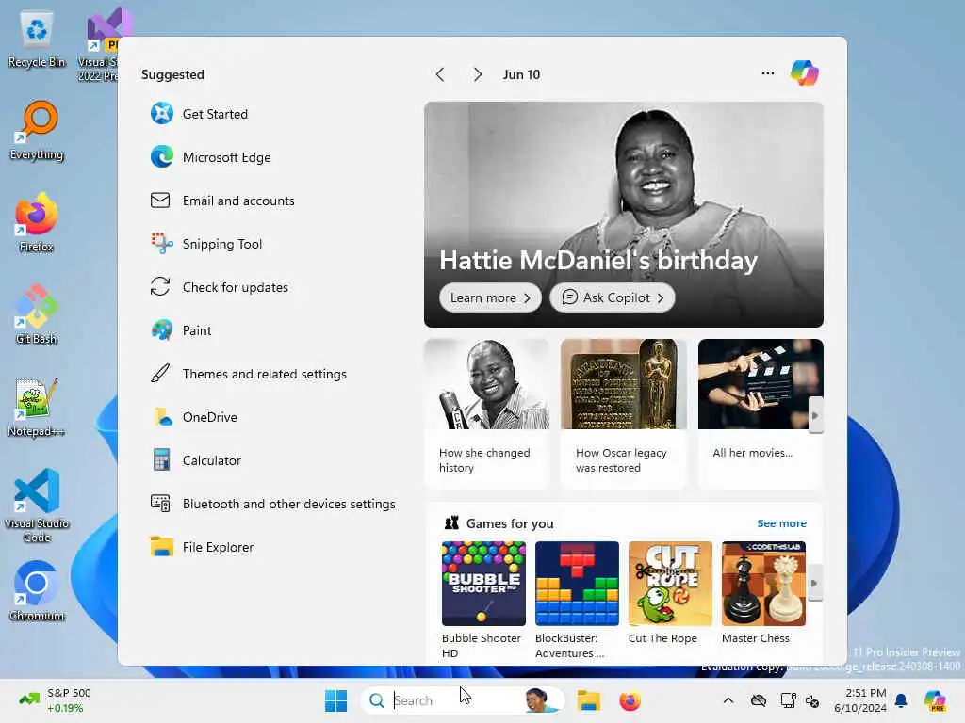Open Copilot preview in taskbar corner
Viewport: 965px width, 723px height.
click(935, 700)
